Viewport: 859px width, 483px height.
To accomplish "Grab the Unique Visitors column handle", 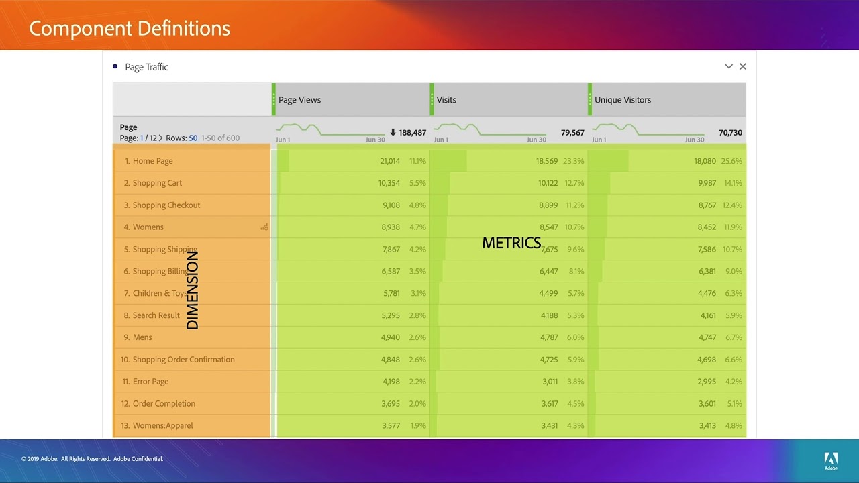I will pos(590,100).
